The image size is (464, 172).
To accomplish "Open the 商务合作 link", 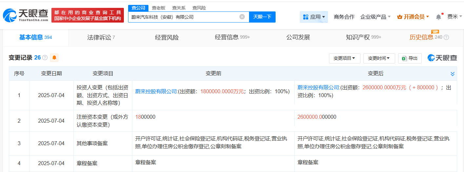I will click(x=344, y=17).
